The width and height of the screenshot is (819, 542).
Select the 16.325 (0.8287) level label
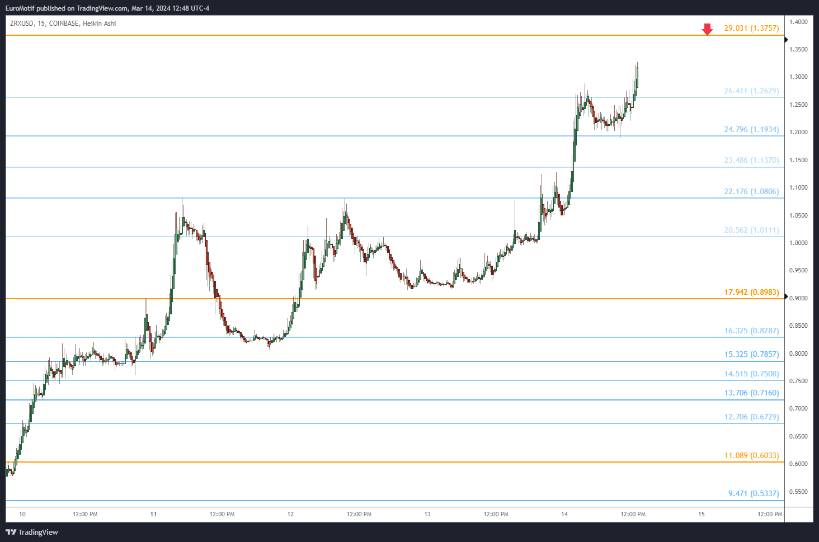(751, 331)
